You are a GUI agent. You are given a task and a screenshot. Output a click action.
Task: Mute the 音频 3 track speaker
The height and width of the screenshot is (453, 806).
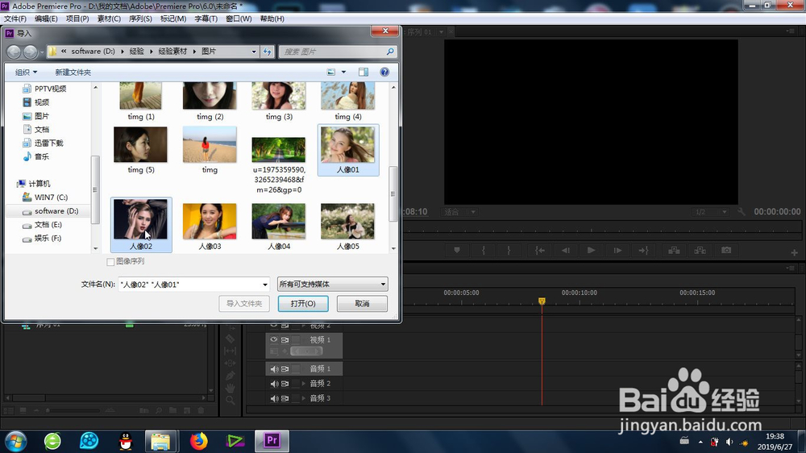[x=274, y=398]
